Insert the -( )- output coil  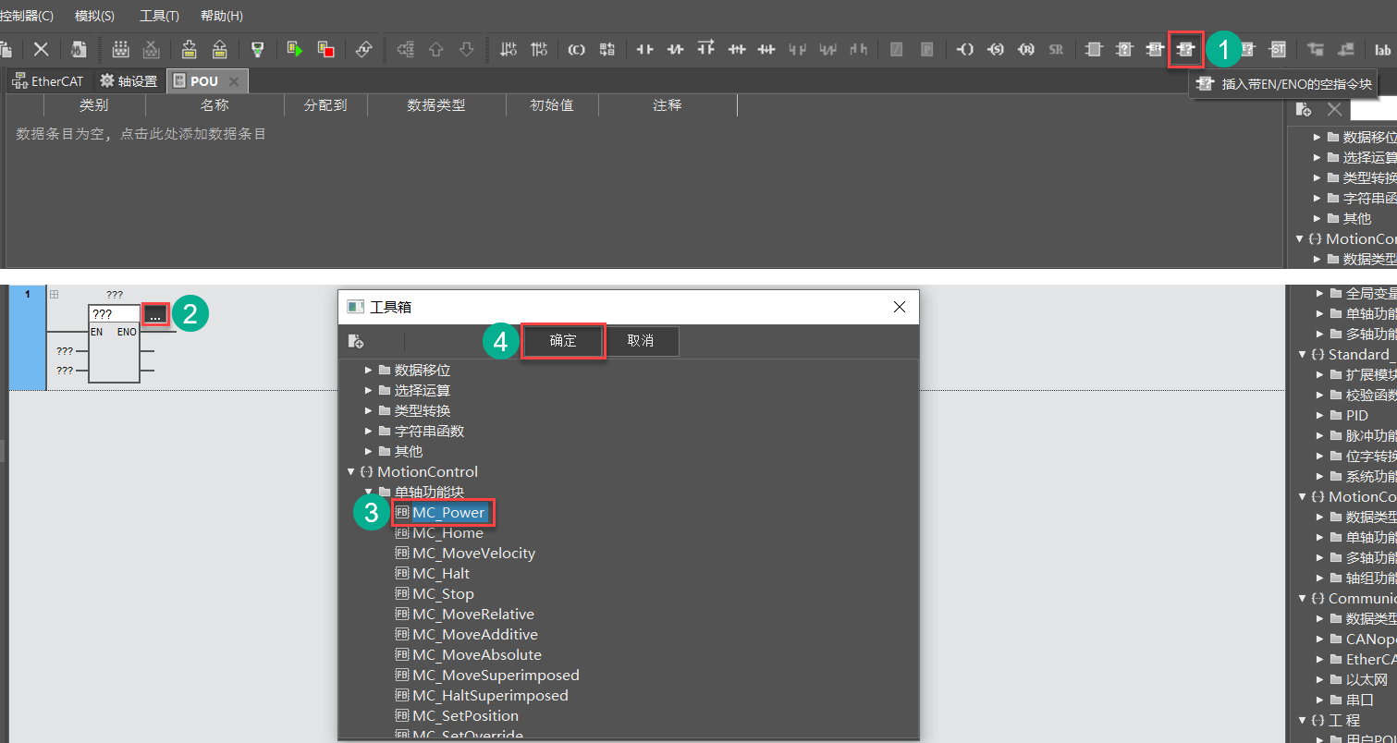965,50
